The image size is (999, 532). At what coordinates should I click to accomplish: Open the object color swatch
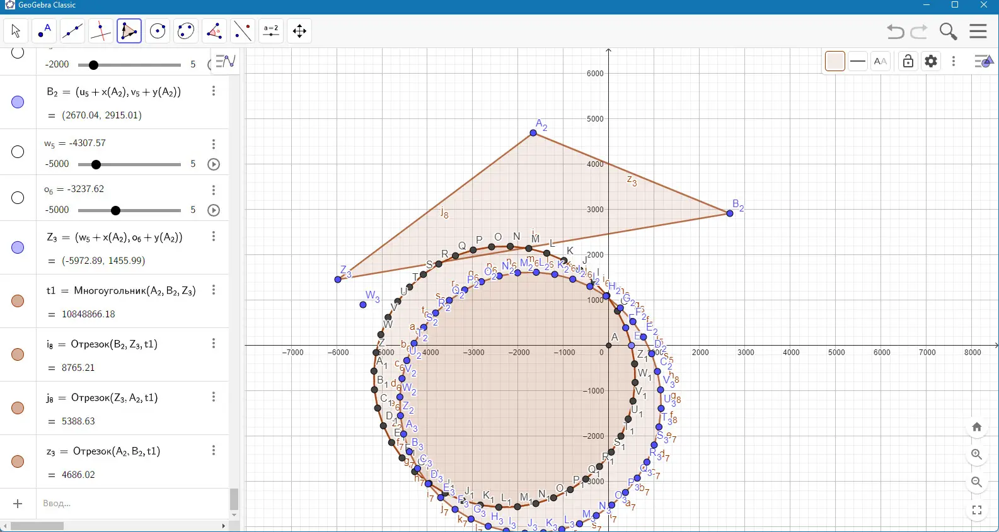tap(834, 61)
